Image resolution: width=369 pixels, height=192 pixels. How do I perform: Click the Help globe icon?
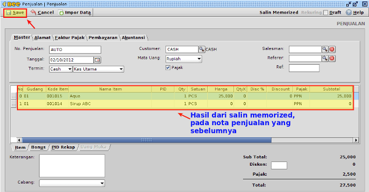[x=348, y=13]
